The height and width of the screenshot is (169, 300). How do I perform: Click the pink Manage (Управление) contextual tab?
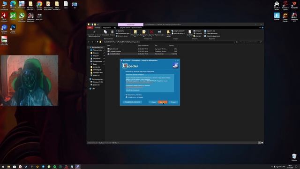(x=131, y=25)
